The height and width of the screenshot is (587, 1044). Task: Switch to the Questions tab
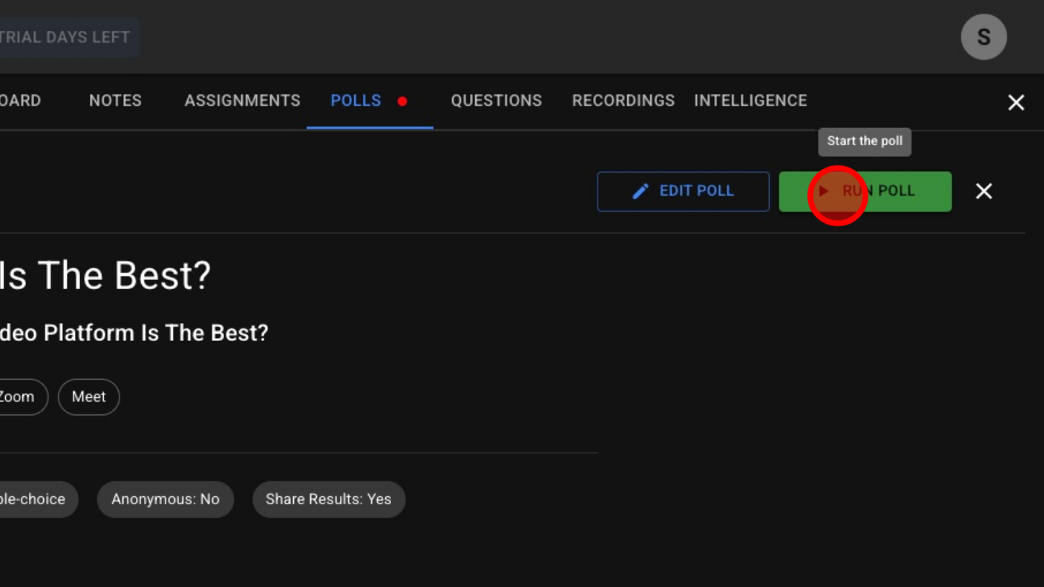coord(496,101)
